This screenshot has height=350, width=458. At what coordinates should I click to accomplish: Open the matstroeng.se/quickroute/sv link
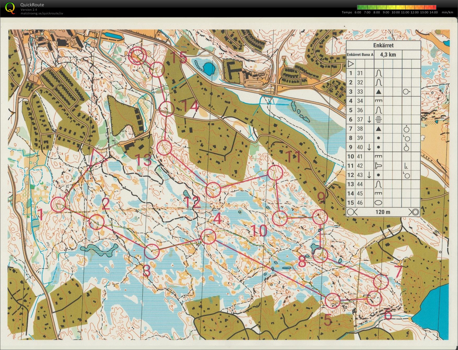[x=42, y=13]
